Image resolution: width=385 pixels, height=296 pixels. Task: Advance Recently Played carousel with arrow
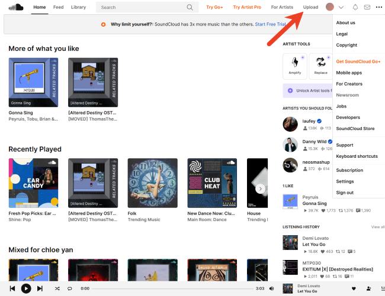coord(260,188)
